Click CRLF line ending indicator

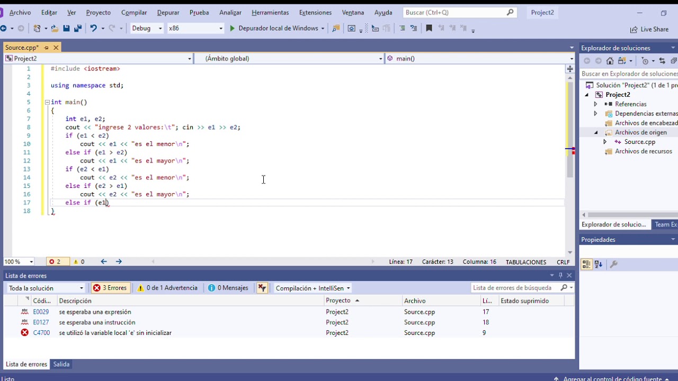(x=563, y=262)
